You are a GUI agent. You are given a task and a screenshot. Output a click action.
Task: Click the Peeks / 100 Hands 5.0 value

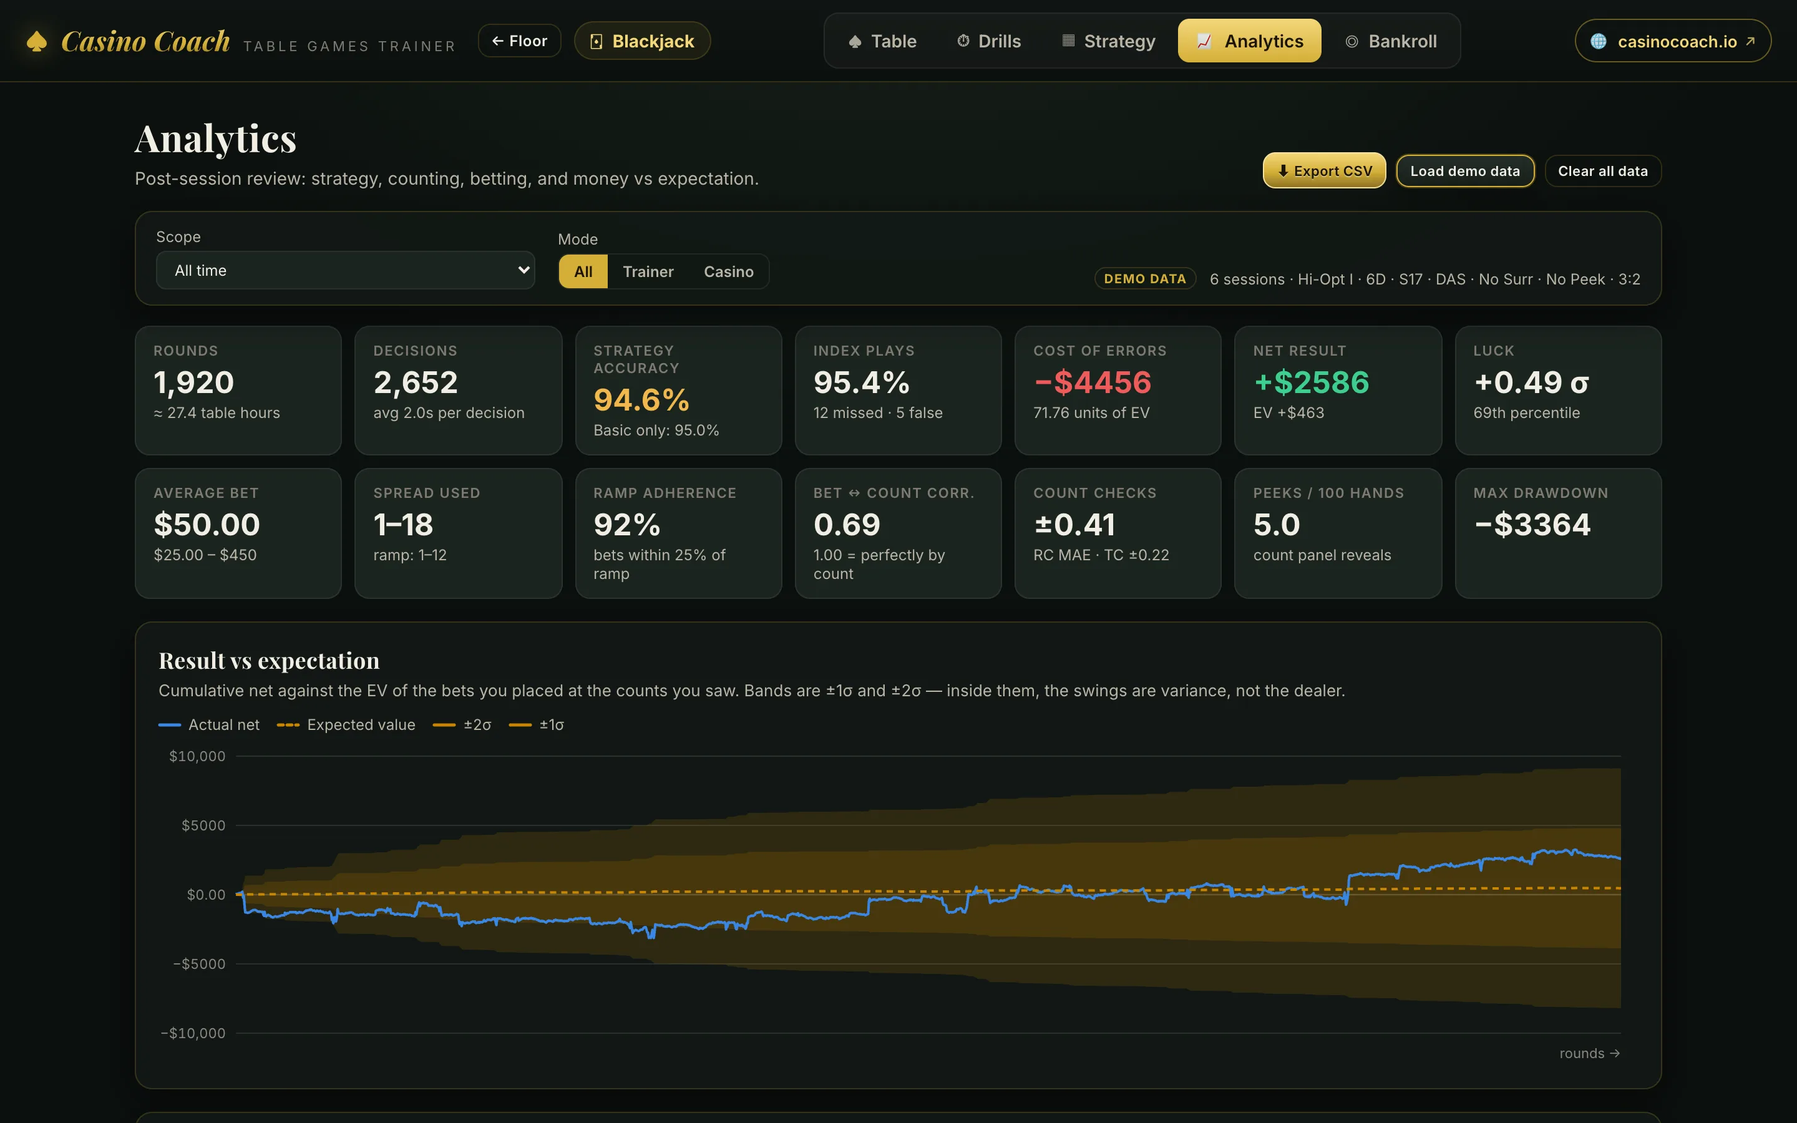click(1277, 525)
